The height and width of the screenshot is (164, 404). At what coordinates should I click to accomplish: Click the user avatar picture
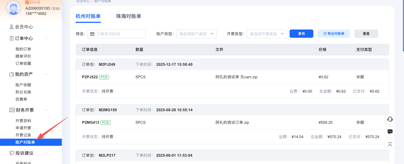coord(14,9)
